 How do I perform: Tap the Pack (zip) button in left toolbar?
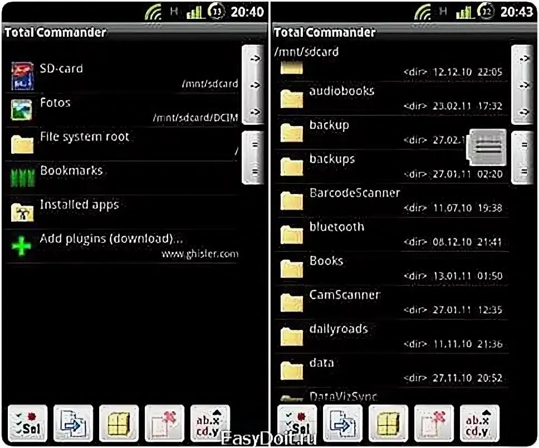(x=119, y=423)
